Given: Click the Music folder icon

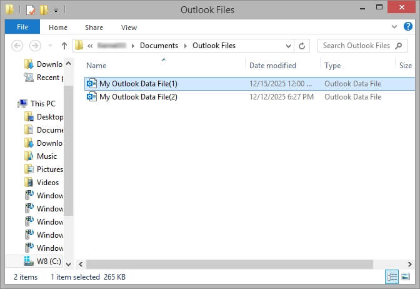Looking at the screenshot, I should 29,156.
